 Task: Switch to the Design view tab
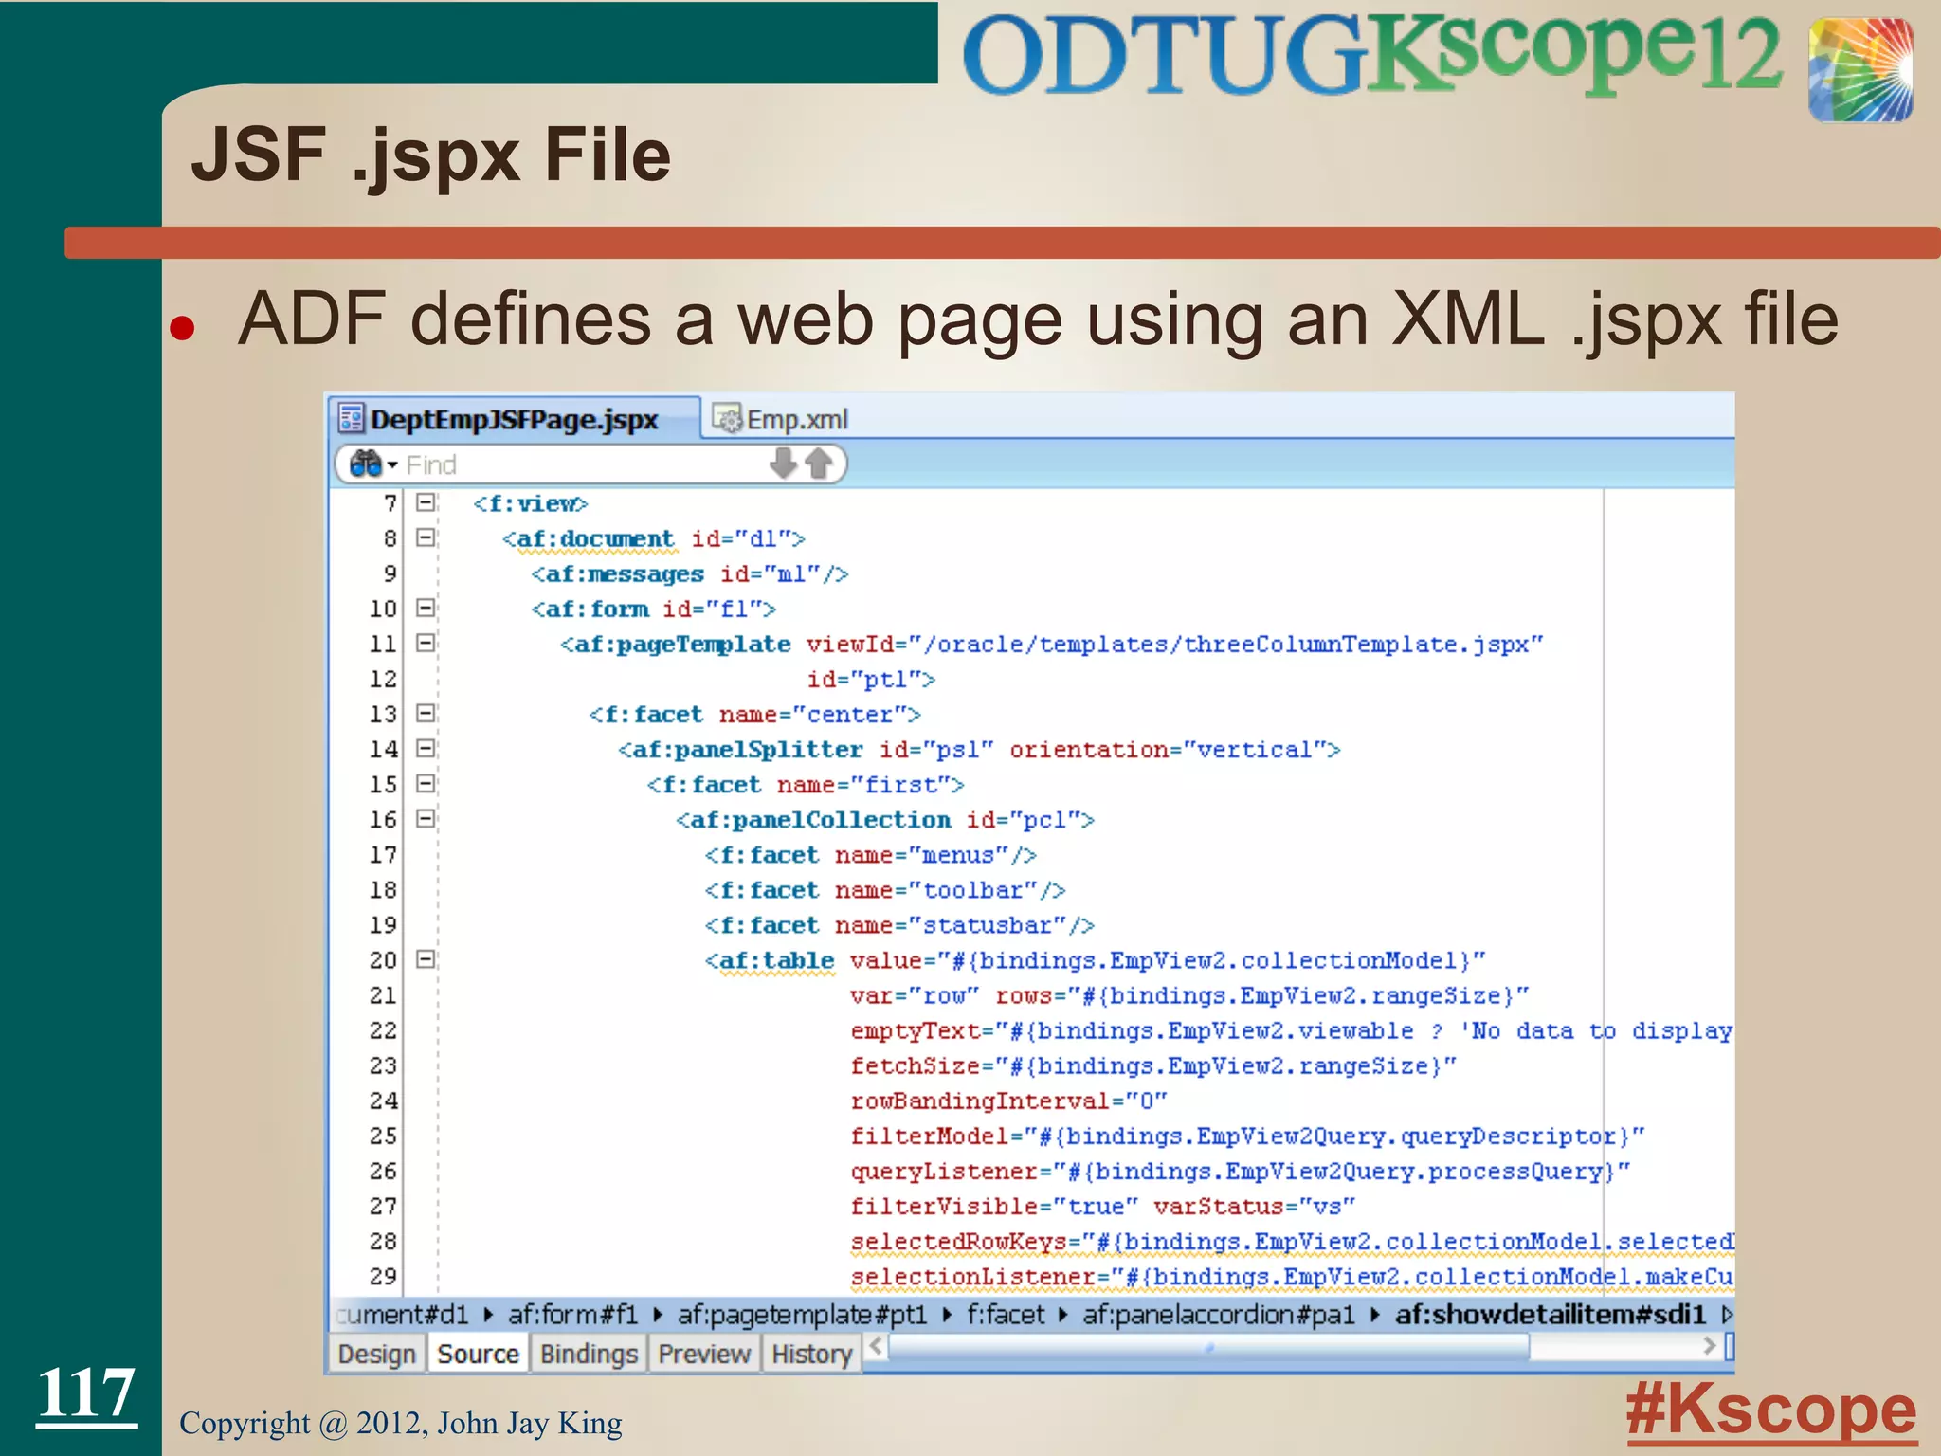376,1354
